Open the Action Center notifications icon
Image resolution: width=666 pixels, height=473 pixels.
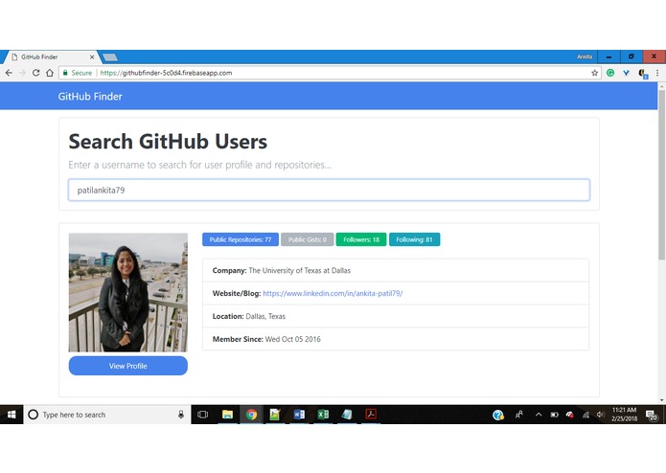pyautogui.click(x=651, y=416)
